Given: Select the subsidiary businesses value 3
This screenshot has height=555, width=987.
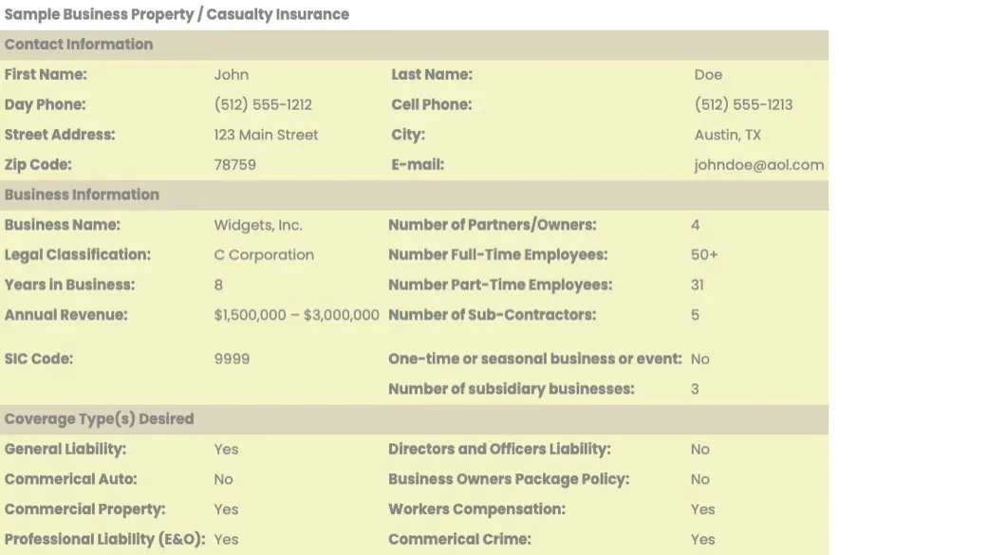Looking at the screenshot, I should click(695, 389).
